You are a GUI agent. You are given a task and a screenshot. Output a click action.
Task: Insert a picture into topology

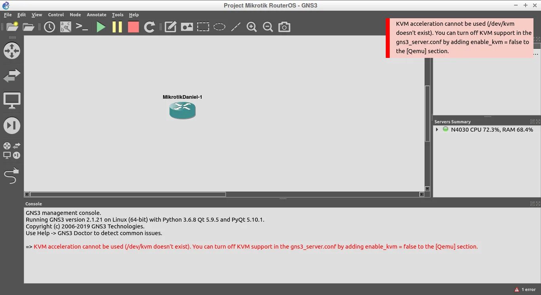[187, 27]
